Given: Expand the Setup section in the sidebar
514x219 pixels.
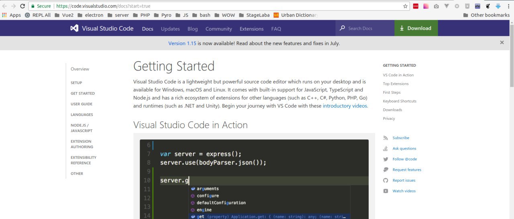Looking at the screenshot, I should (x=76, y=83).
